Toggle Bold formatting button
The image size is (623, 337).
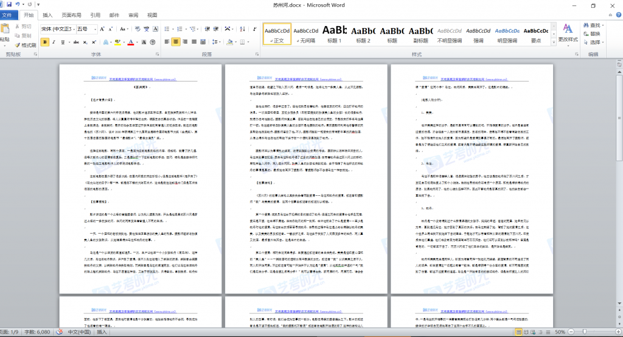[45, 42]
